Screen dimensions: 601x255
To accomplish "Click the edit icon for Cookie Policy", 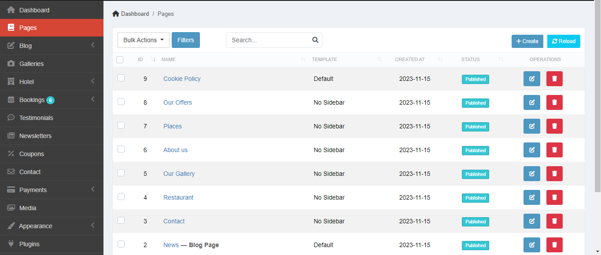I will (x=531, y=79).
